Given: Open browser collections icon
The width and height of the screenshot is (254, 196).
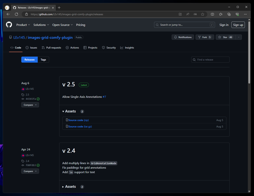Looking at the screenshot, I should point(229,14).
